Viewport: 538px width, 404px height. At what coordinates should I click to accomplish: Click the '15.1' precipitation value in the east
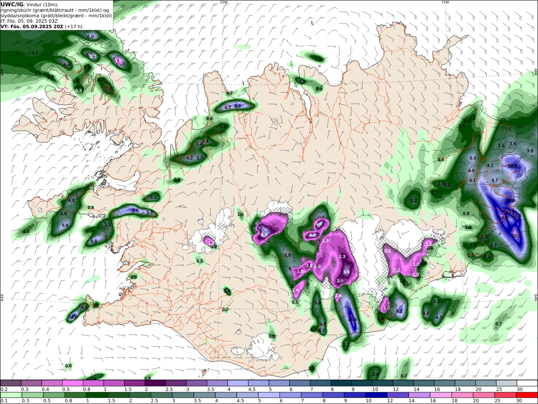(x=517, y=236)
